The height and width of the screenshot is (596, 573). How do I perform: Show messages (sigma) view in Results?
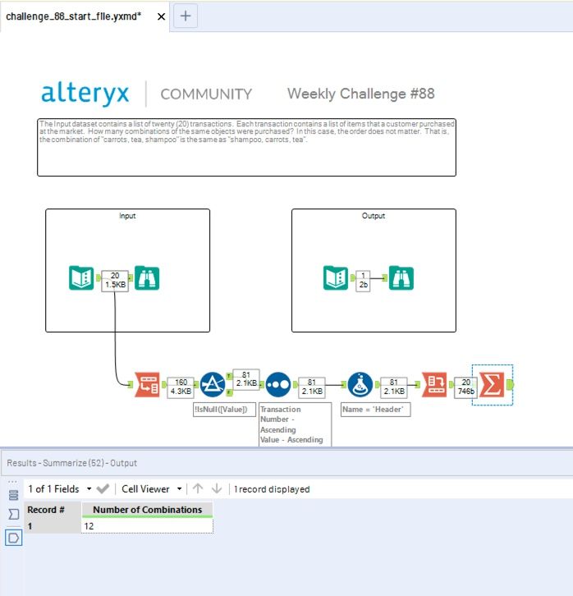coord(13,514)
